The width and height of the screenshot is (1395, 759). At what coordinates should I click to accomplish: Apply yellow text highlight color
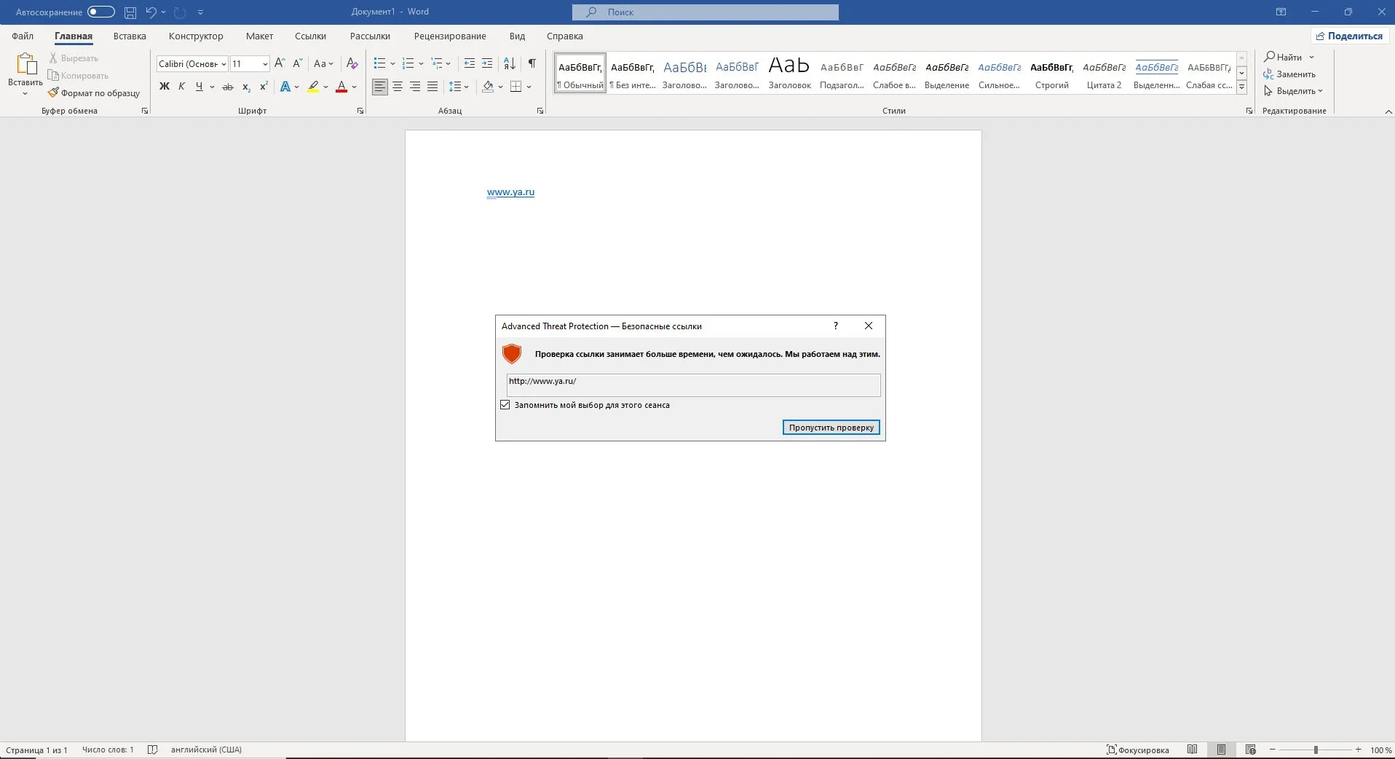click(x=313, y=87)
